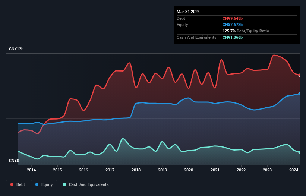Image resolution: width=306 pixels, height=196 pixels.
Task: Click the Debt row label in tooltip
Action: (181, 18)
